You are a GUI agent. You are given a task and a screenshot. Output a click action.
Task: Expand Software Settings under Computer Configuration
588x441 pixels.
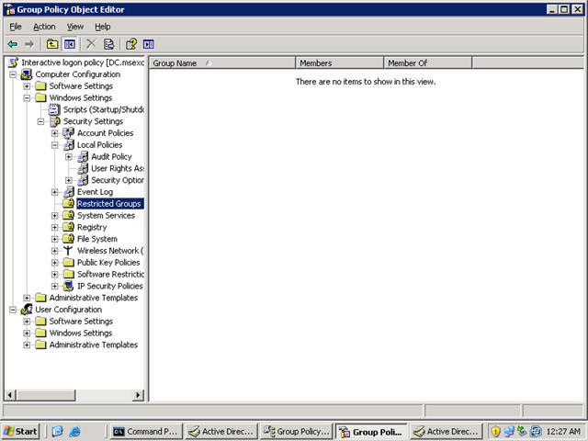(x=27, y=86)
